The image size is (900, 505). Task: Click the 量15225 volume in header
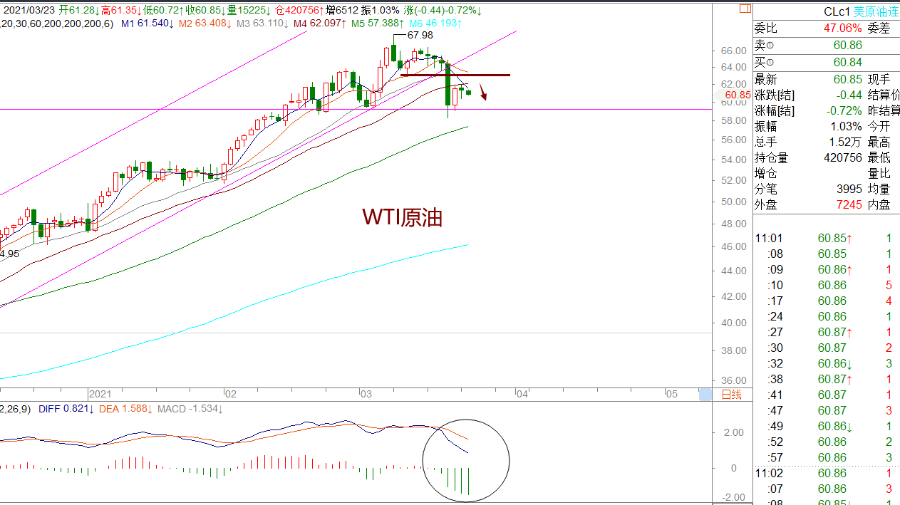tap(250, 11)
